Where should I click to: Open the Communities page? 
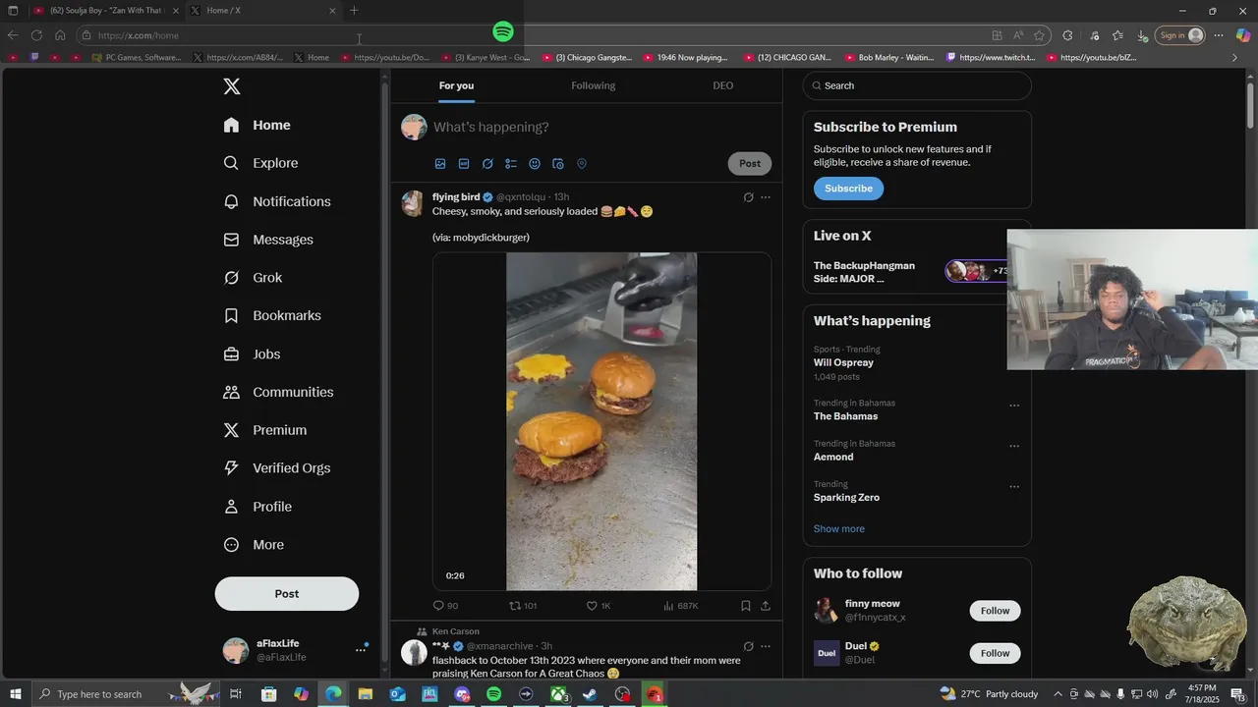278,392
